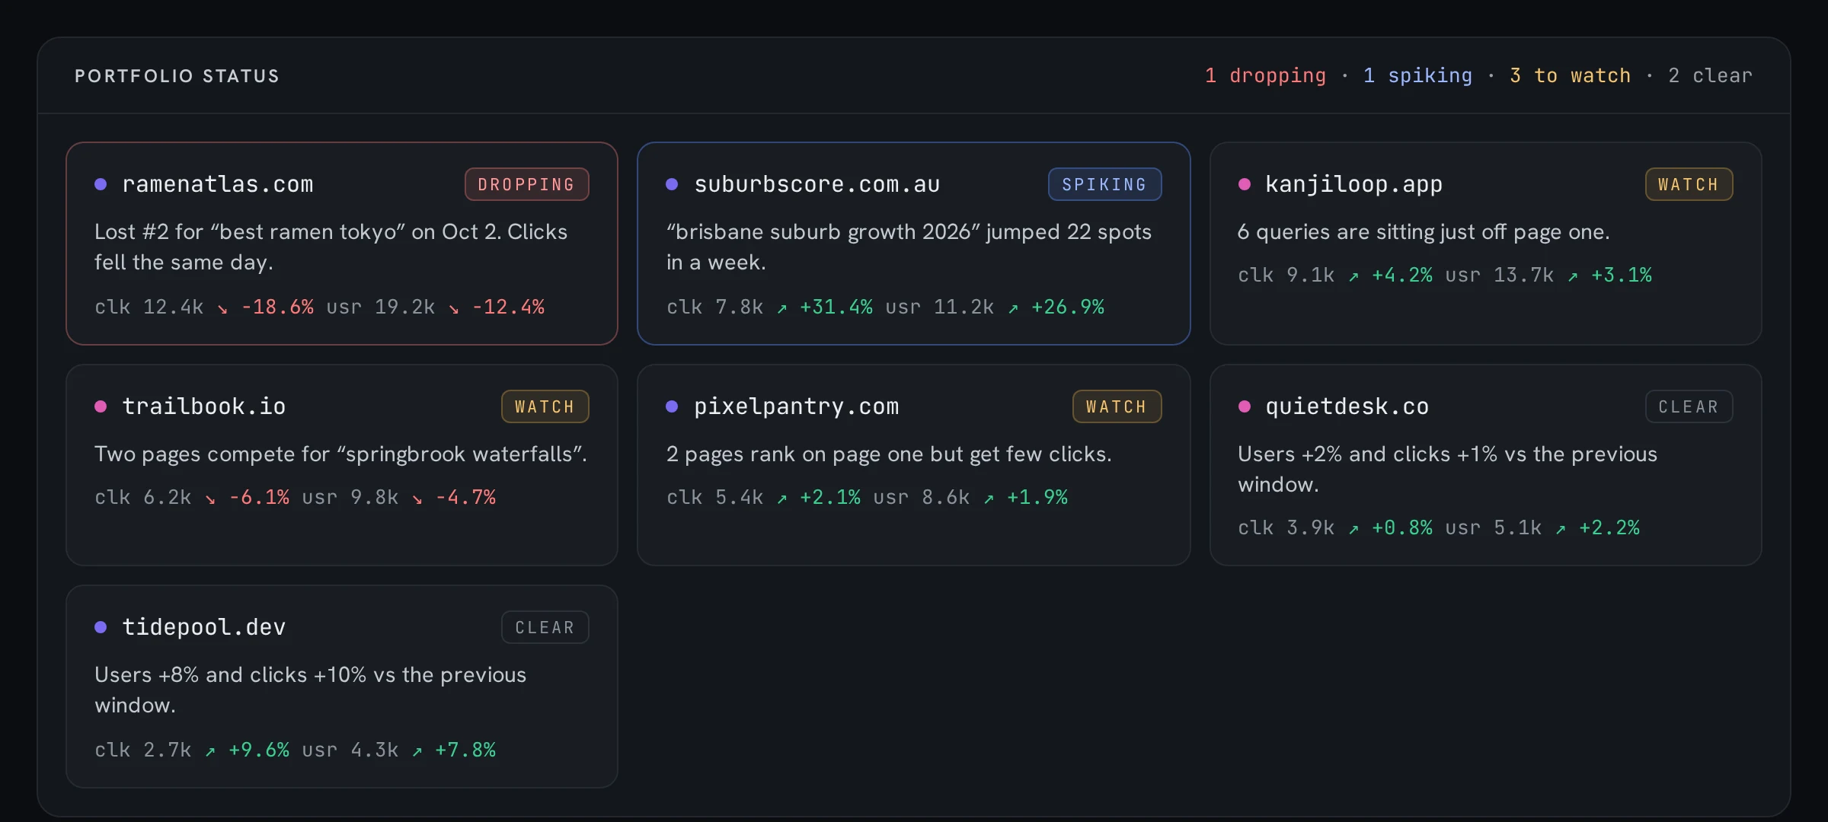Click the CLEAR badge on quietdesk.co card
The height and width of the screenshot is (822, 1828).
[1689, 406]
